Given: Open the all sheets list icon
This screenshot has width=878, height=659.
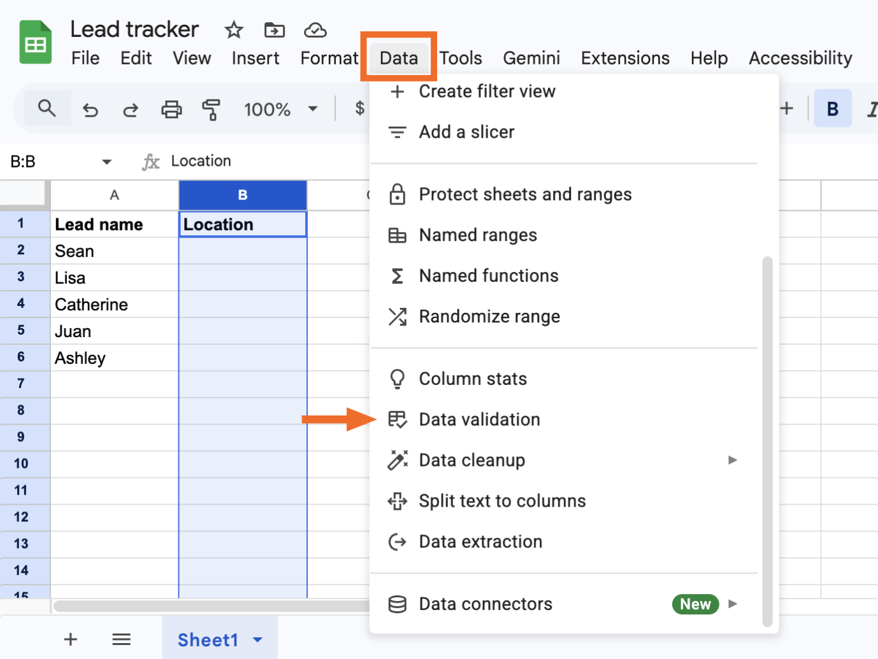Looking at the screenshot, I should [x=121, y=639].
